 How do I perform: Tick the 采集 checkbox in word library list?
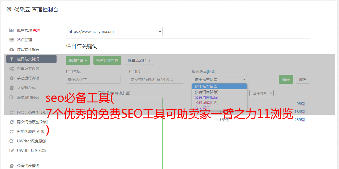[219, 120]
